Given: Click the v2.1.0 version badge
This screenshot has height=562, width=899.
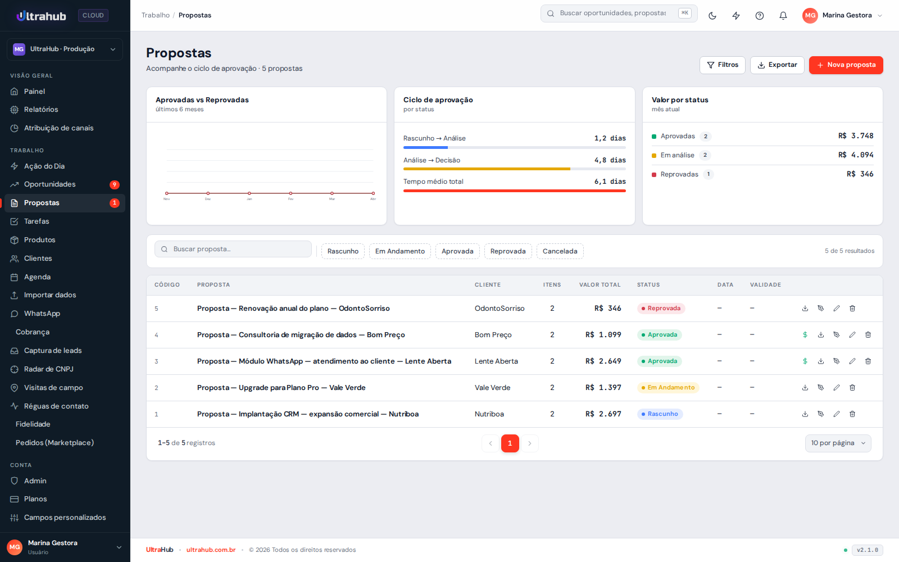Looking at the screenshot, I should [868, 550].
